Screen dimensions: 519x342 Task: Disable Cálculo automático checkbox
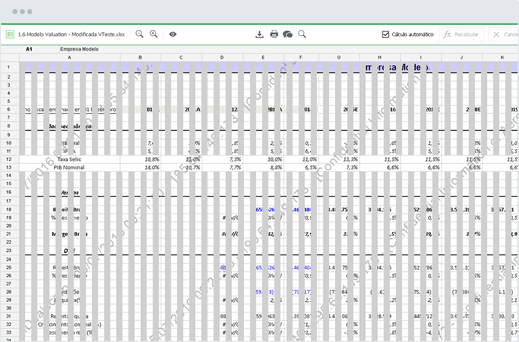(386, 35)
